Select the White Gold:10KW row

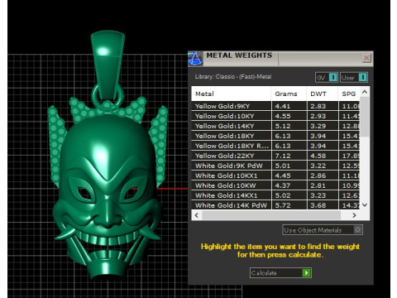pos(275,185)
